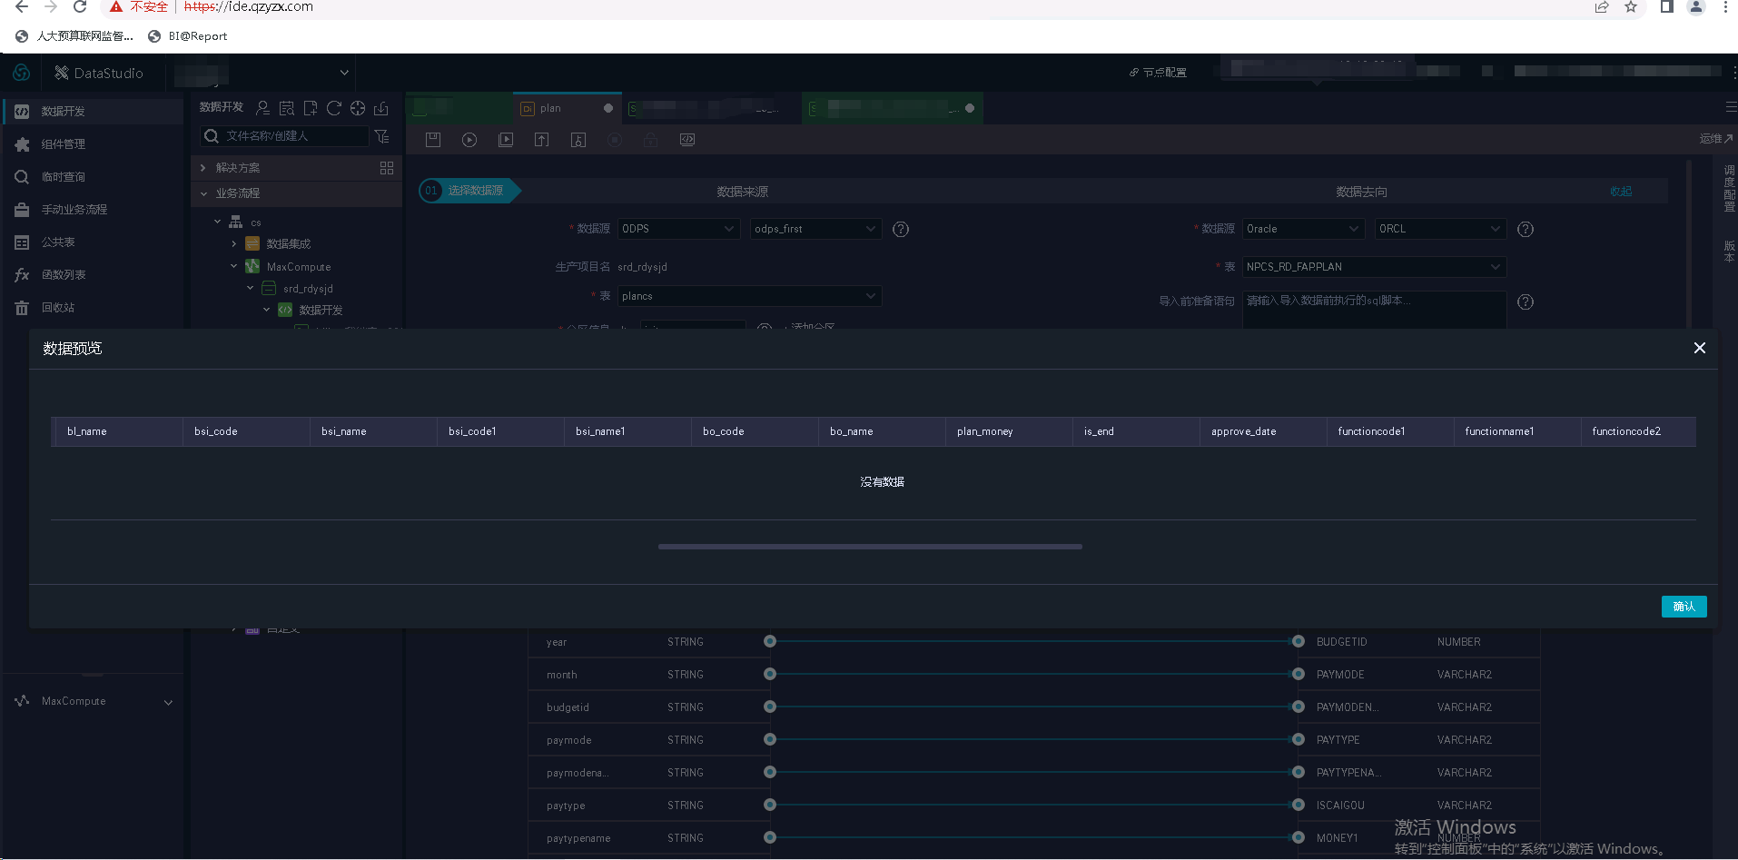Open 函数列表 in left sidebar
The image size is (1738, 860).
pos(94,274)
